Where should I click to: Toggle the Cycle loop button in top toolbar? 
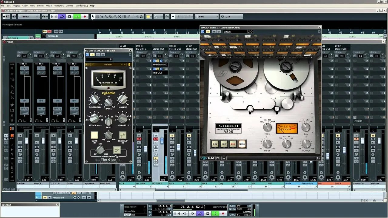[x=62, y=16]
